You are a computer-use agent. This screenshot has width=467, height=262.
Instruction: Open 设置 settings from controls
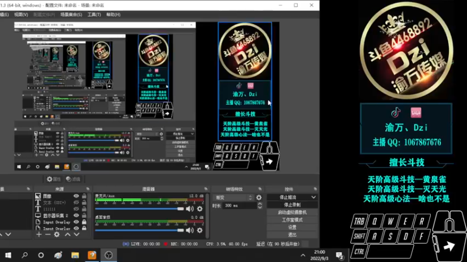click(x=292, y=227)
